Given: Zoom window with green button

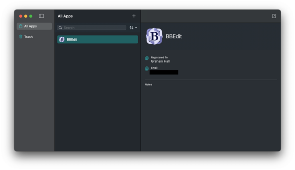Looking at the screenshot, I should click(31, 16).
